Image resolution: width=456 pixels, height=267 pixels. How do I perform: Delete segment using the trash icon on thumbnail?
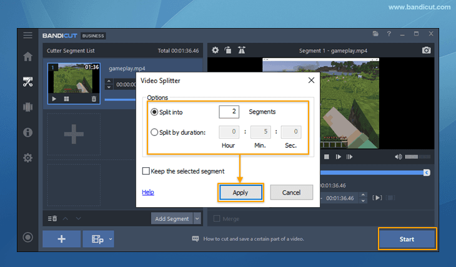coord(94,99)
